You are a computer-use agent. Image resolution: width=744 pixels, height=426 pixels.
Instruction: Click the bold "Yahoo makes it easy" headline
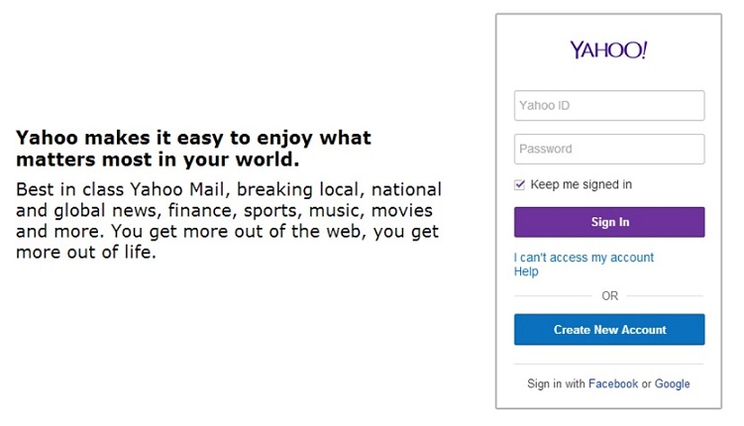(x=193, y=149)
